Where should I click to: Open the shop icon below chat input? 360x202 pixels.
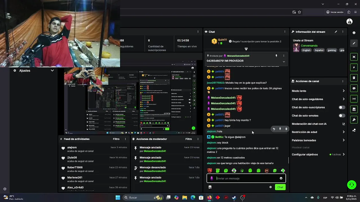tap(210, 187)
